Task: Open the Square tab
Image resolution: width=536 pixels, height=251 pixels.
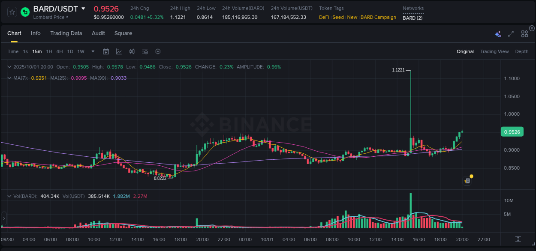Action: click(123, 33)
